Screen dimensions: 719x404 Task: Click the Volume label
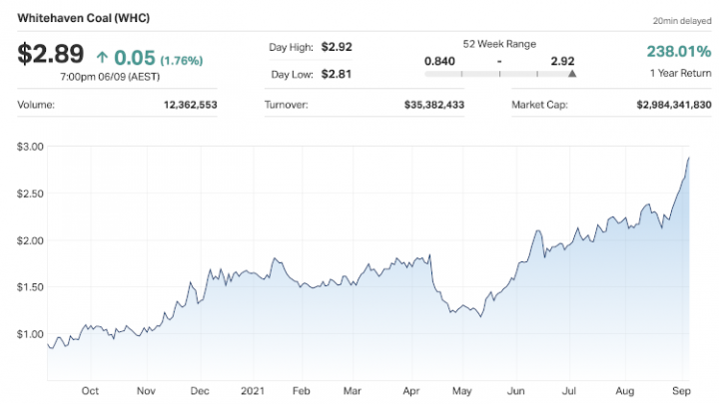click(36, 105)
